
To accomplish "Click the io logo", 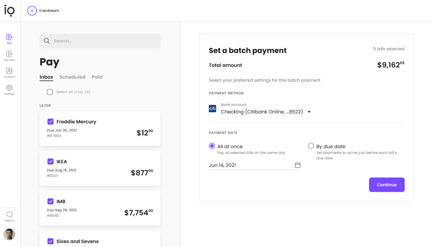I will 9,11.
